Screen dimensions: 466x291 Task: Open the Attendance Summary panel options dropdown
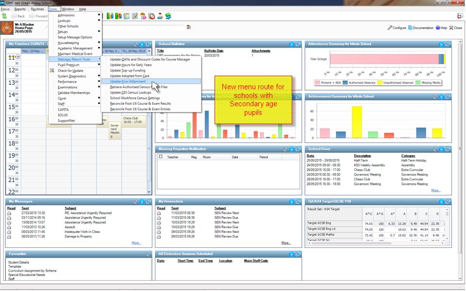tap(442, 44)
